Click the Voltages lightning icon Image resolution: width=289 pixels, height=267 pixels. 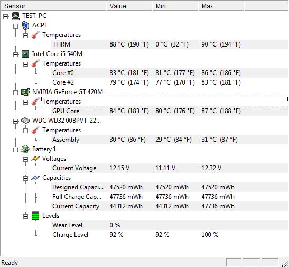click(x=35, y=159)
